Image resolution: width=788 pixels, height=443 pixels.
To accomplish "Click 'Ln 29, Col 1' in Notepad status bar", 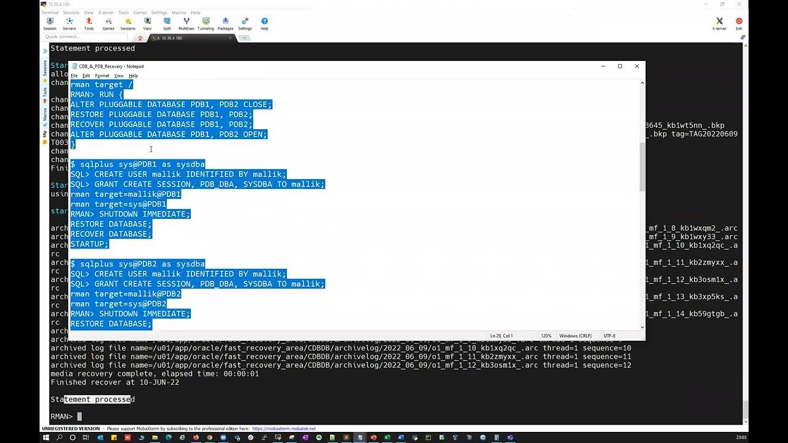I will 501,336.
